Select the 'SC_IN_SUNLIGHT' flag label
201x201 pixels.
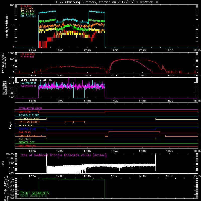click(29, 119)
